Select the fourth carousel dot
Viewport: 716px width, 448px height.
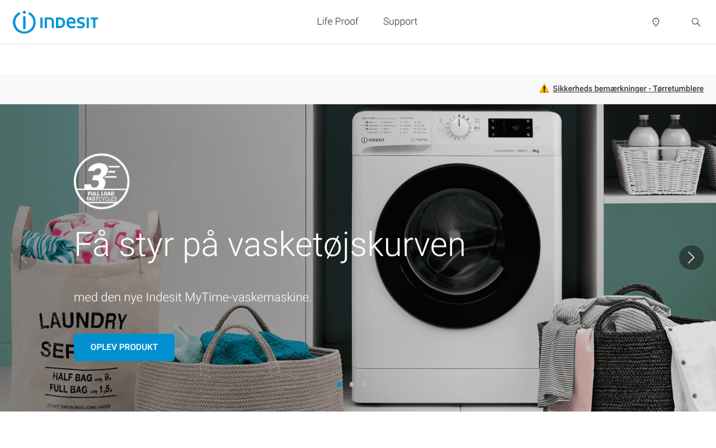376,384
